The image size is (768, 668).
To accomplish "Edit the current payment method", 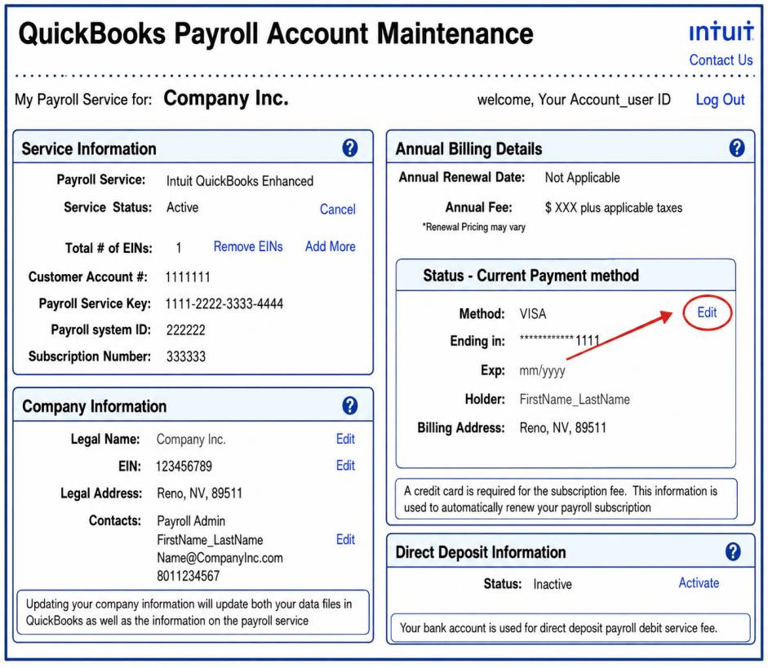I will pyautogui.click(x=707, y=312).
